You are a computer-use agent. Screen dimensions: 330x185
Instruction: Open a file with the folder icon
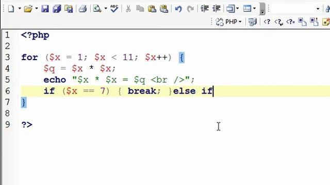(x=28, y=9)
